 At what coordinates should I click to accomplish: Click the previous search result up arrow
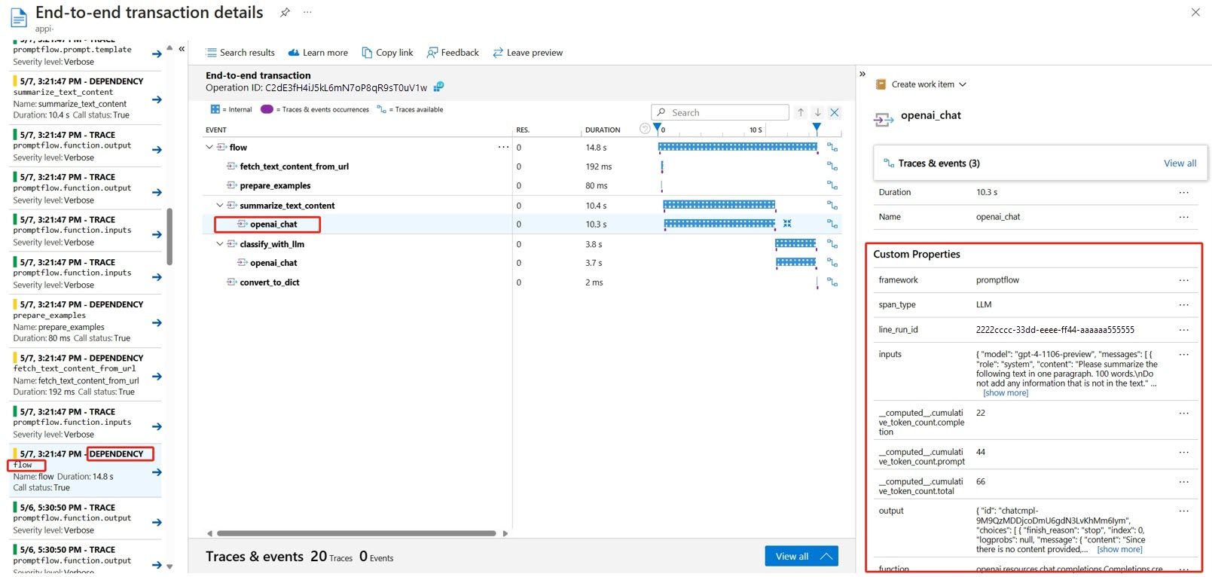click(801, 112)
